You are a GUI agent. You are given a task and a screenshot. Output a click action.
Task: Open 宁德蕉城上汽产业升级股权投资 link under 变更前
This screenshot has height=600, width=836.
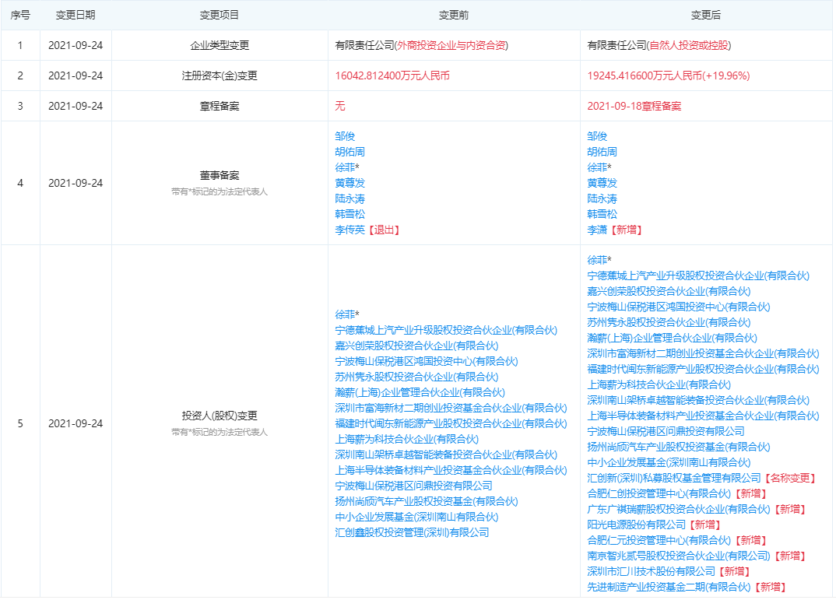click(x=446, y=331)
